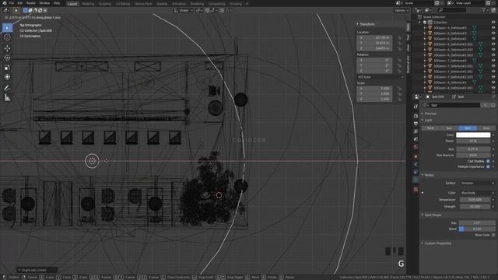
Task: Select the Annotate tool
Action: point(7,88)
